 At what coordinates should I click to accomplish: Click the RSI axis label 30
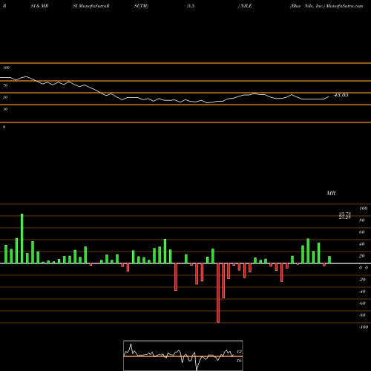pos(5,109)
